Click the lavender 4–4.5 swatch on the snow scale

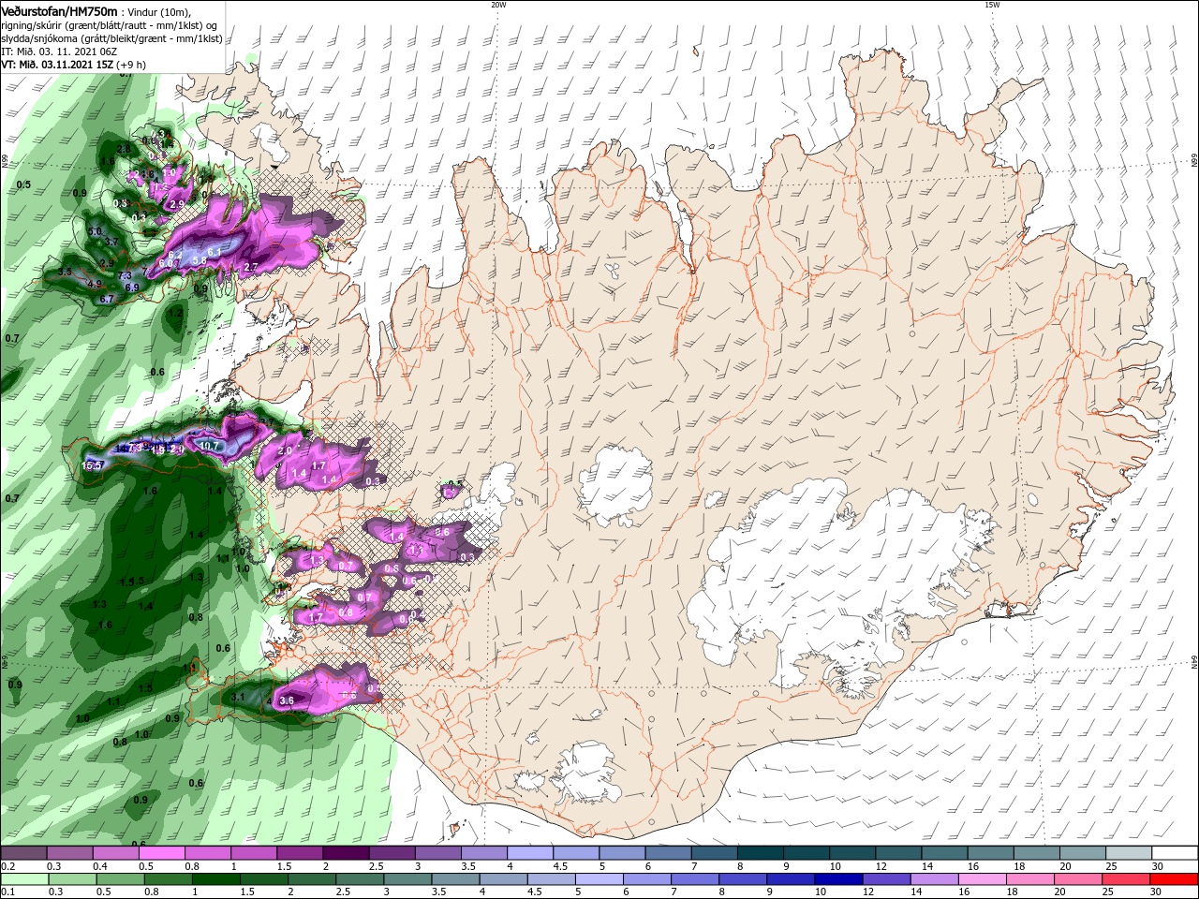530,853
